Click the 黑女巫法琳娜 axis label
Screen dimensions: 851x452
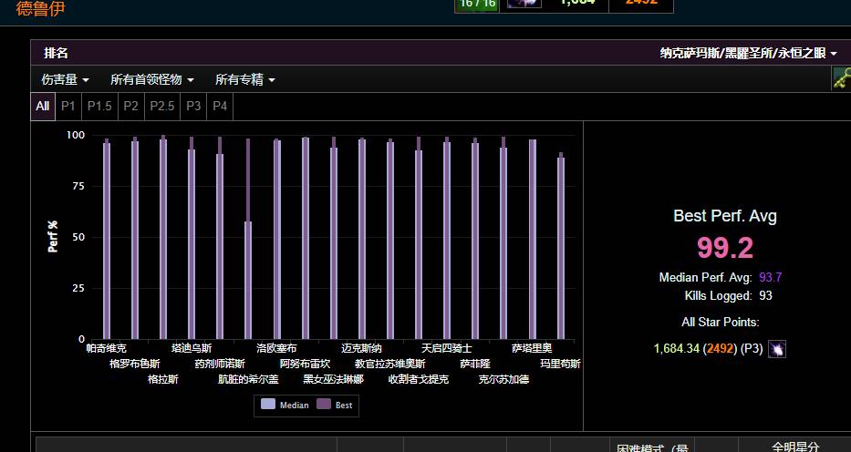333,379
